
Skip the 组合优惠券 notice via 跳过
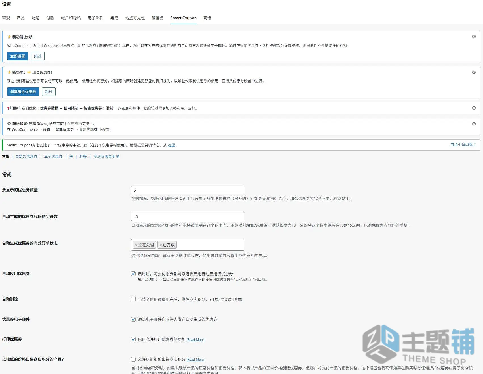point(49,92)
